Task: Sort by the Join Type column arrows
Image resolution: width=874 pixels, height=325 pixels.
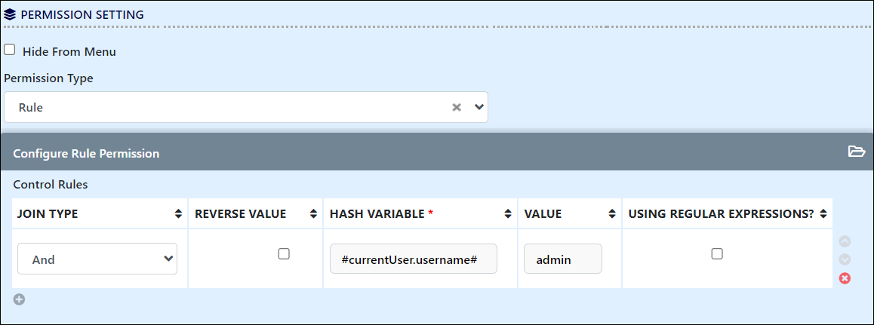Action: [178, 213]
